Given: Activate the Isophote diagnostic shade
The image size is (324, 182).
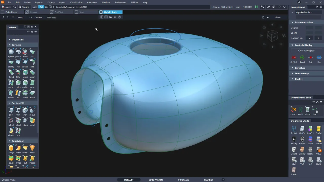Looking at the screenshot, I should click(310, 149).
